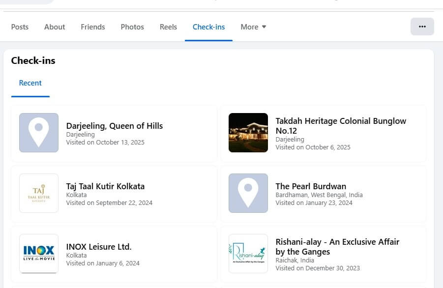Click the Taj Taal Kutir Kolkata title
The width and height of the screenshot is (443, 288).
tap(105, 186)
